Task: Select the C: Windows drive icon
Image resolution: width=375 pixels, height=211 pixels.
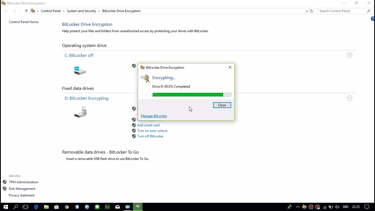Action: [x=80, y=71]
